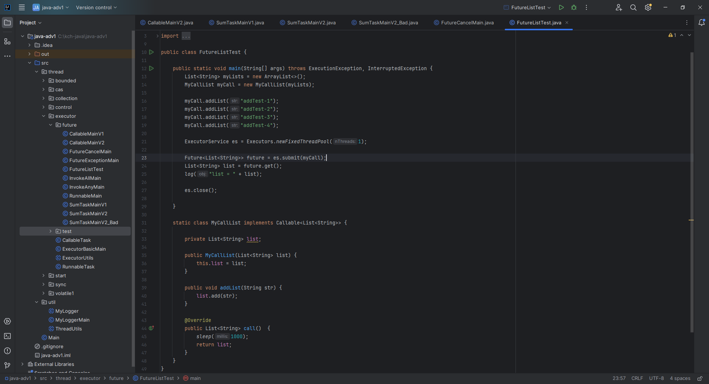This screenshot has width=709, height=384.
Task: Click the override gutter icon at line 44
Action: 151,328
